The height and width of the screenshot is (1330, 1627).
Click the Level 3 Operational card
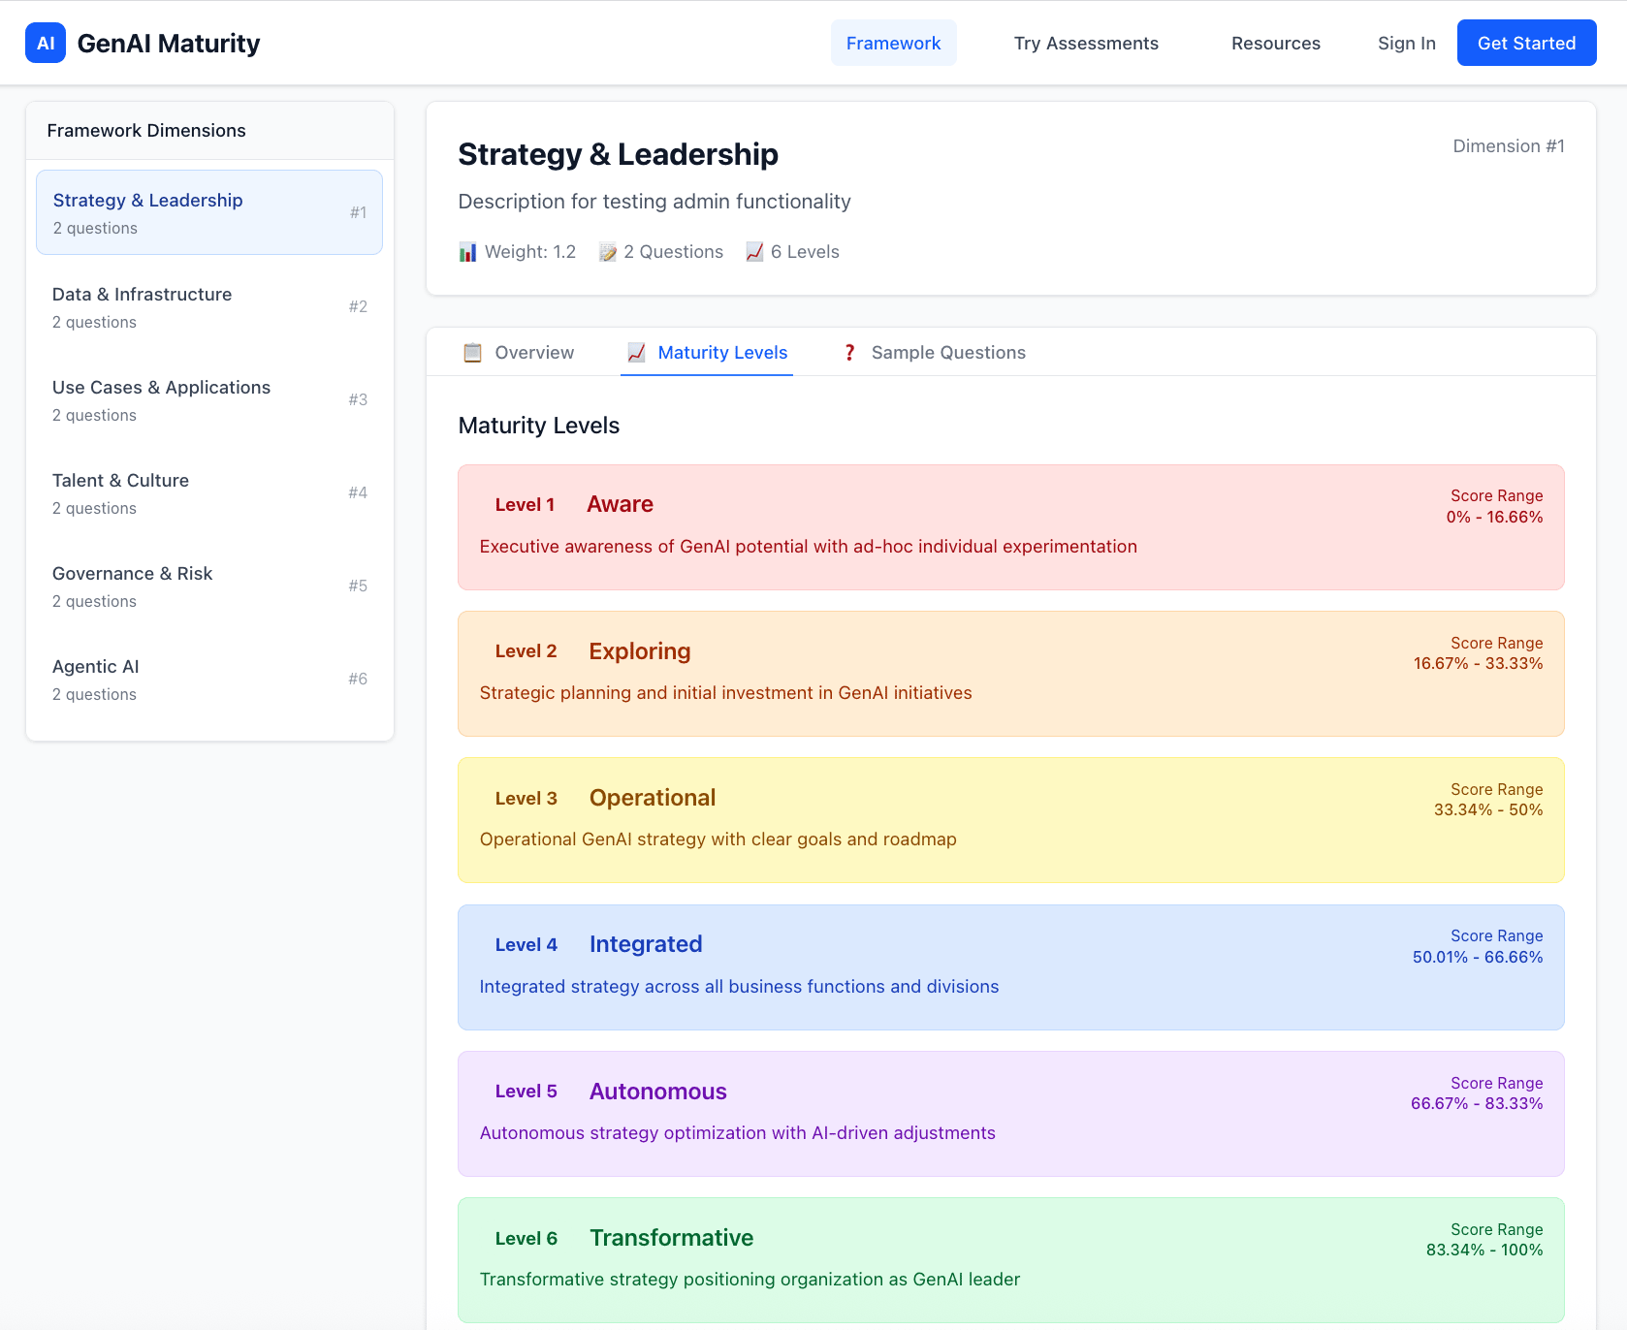(x=1010, y=820)
